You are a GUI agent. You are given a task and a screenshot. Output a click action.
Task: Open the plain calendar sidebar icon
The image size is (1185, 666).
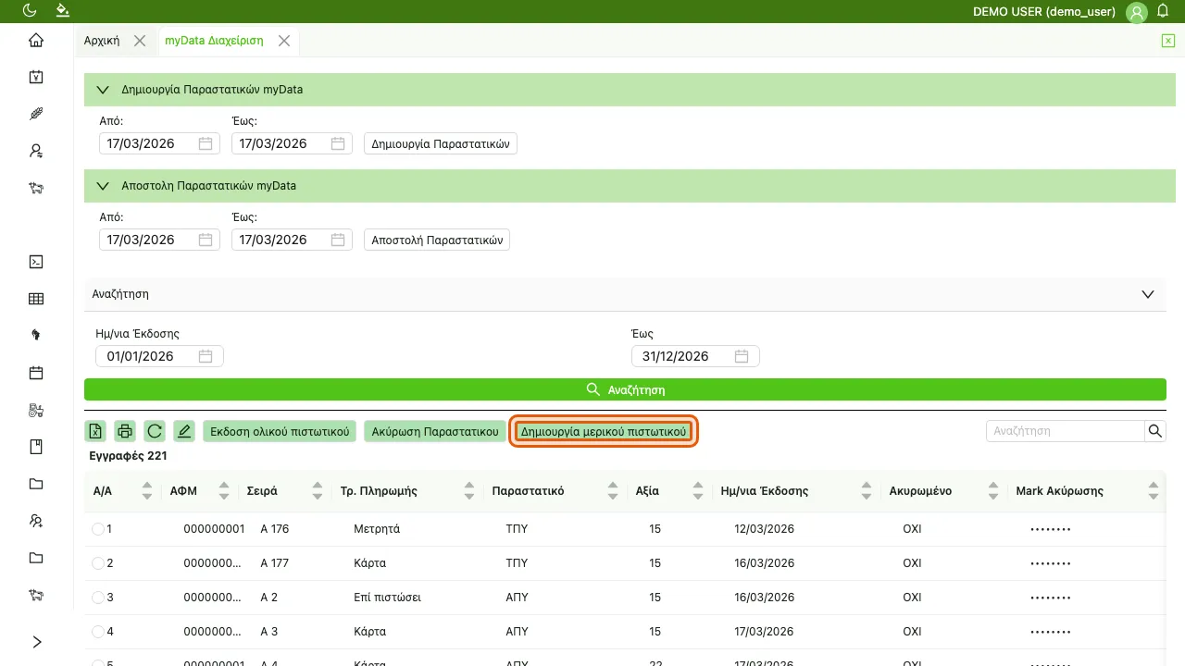point(36,373)
